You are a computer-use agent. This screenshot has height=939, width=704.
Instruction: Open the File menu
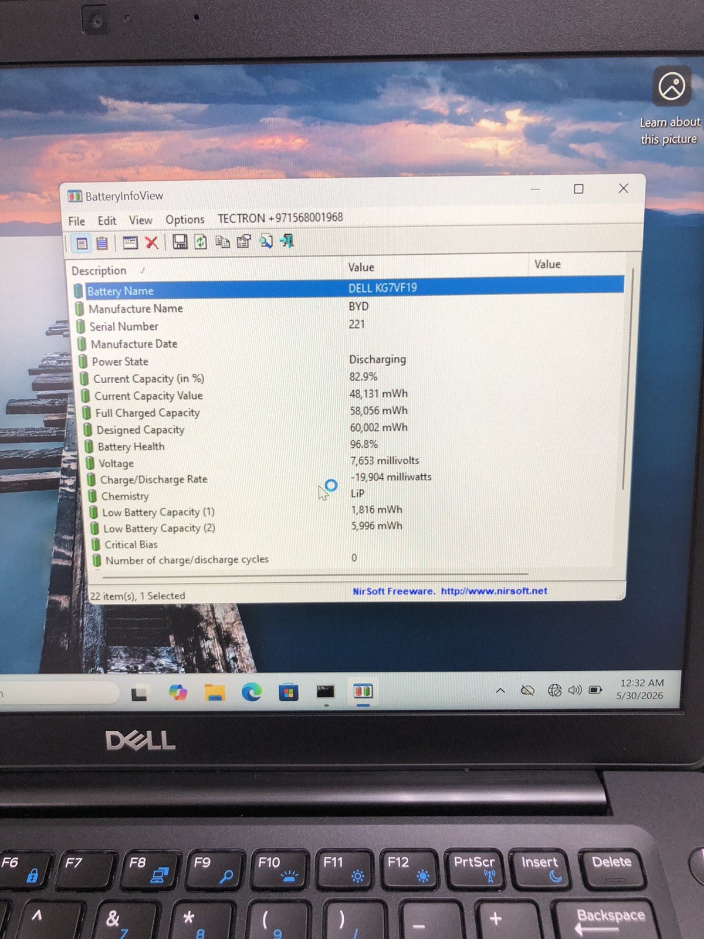click(x=76, y=221)
